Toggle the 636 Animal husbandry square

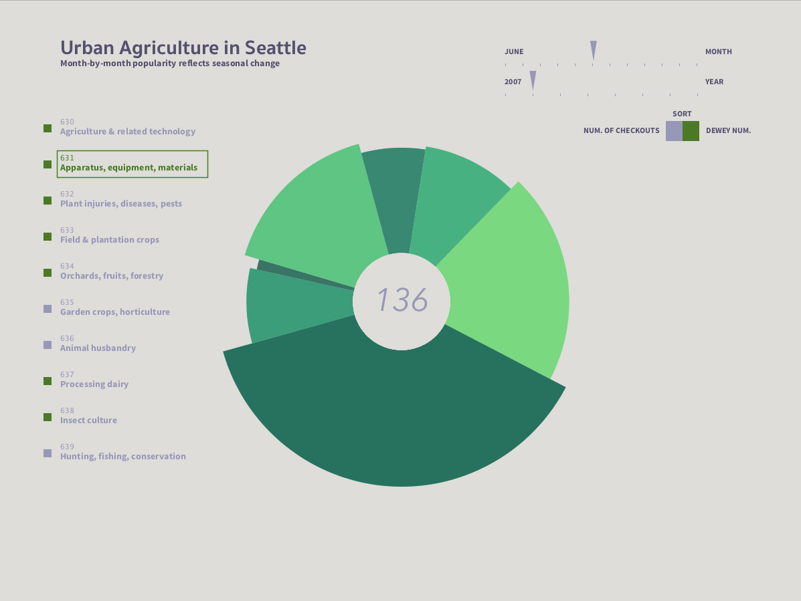(x=48, y=345)
